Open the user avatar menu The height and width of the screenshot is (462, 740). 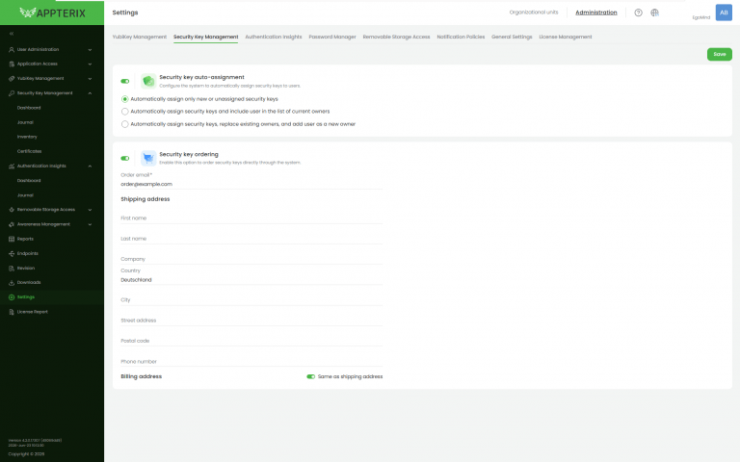point(724,13)
